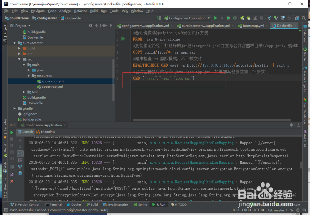The image size is (310, 215).
Task: Commit changes with the VCS commit icon
Action: pyautogui.click(x=276, y=18)
